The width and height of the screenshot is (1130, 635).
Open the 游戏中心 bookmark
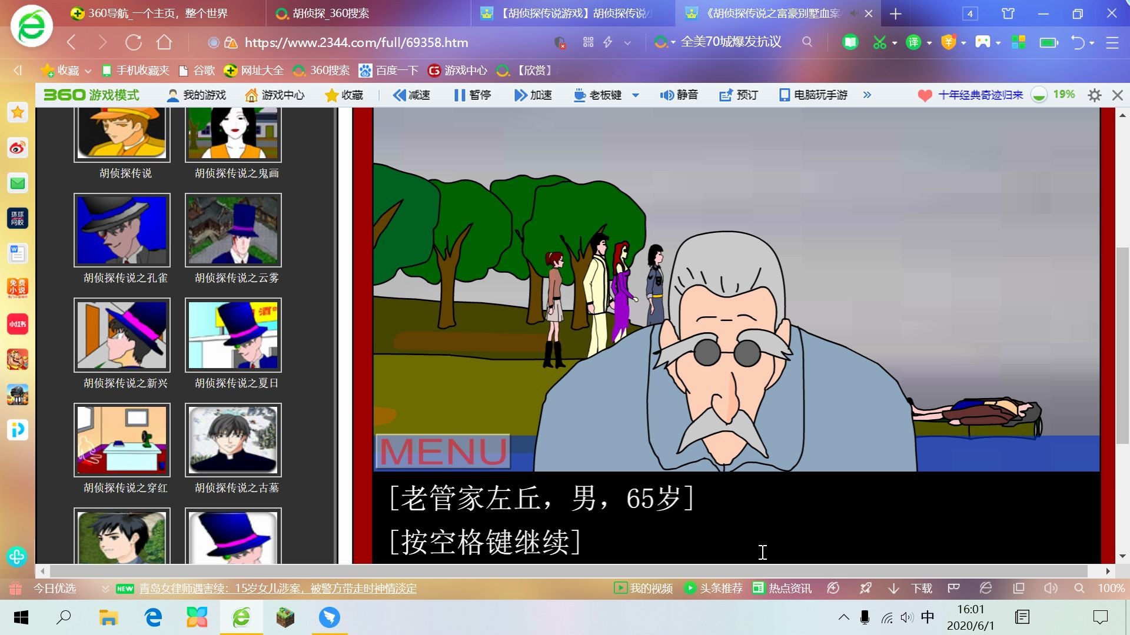point(457,71)
